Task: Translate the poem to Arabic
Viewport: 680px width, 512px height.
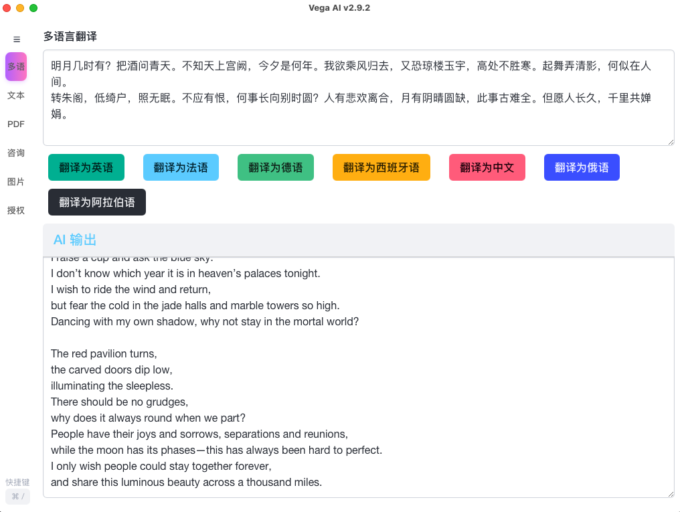Action: click(x=96, y=202)
